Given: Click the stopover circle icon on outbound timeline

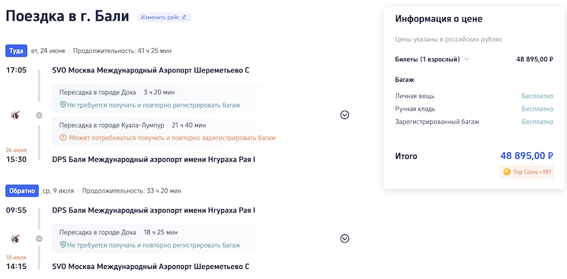Looking at the screenshot, I should [39, 115].
